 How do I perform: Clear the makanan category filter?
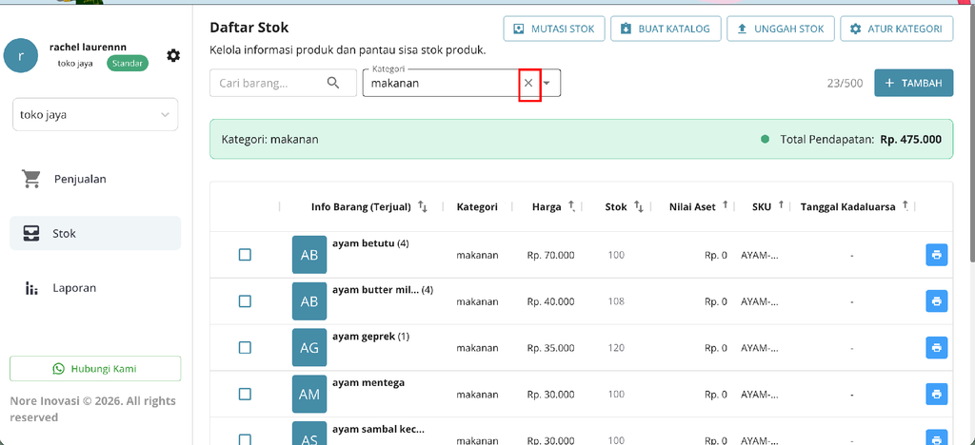(528, 83)
